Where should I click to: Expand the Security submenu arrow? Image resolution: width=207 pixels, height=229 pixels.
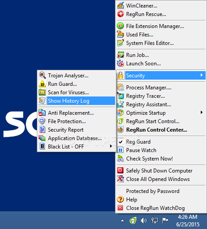tap(202, 75)
